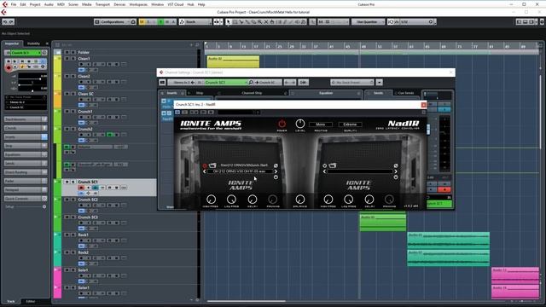Load the next IR file in the left cabinet

pos(276,171)
